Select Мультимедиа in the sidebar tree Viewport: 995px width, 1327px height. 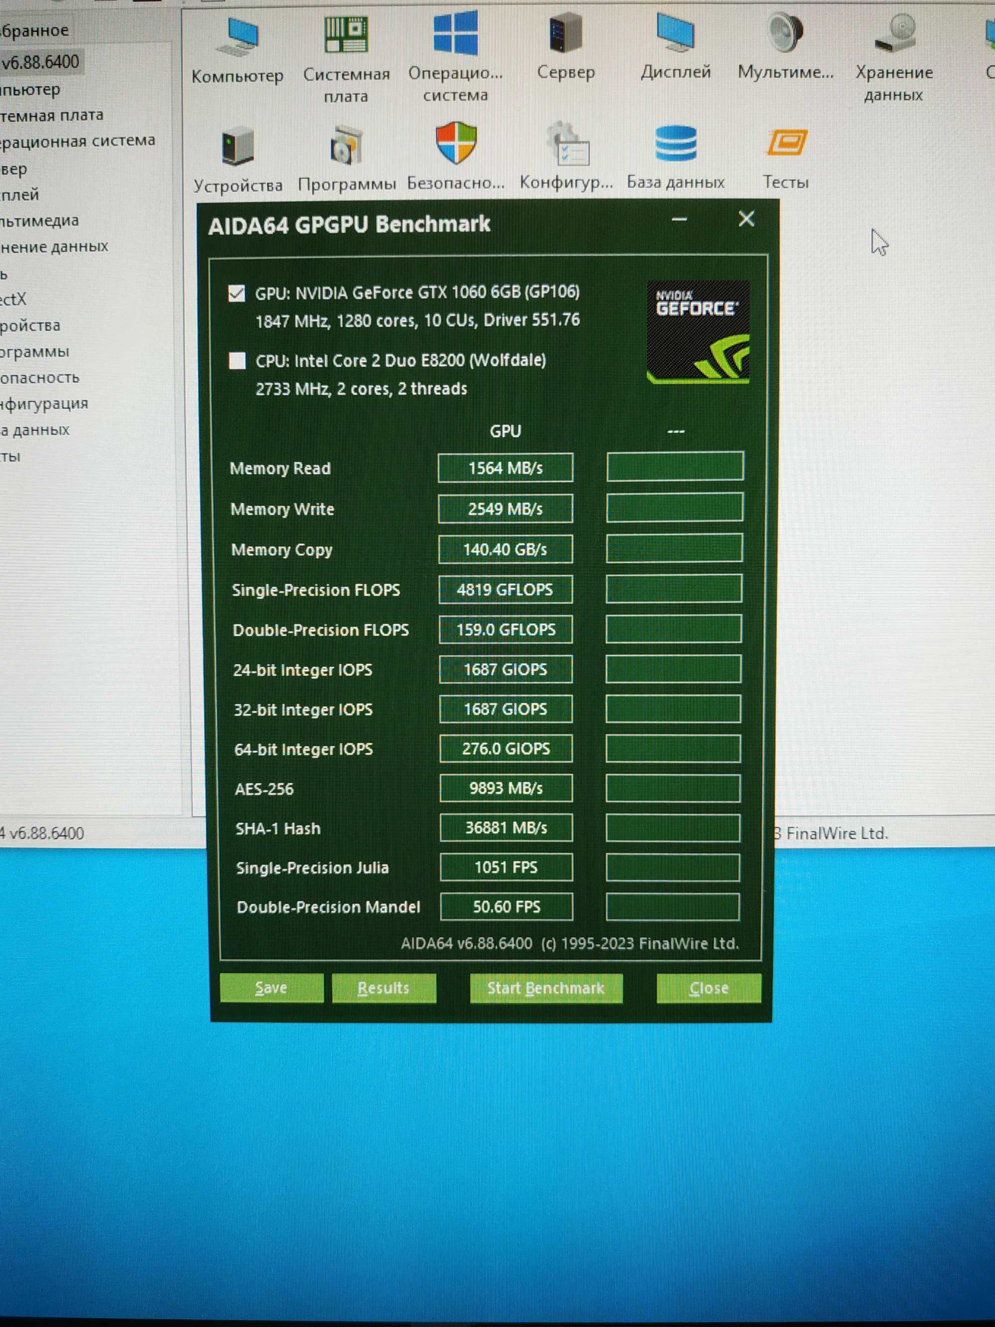coord(40,221)
